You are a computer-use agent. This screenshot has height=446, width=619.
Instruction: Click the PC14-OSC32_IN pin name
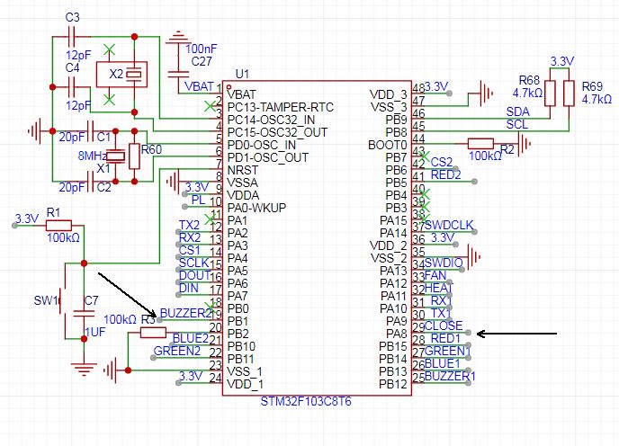tap(271, 120)
